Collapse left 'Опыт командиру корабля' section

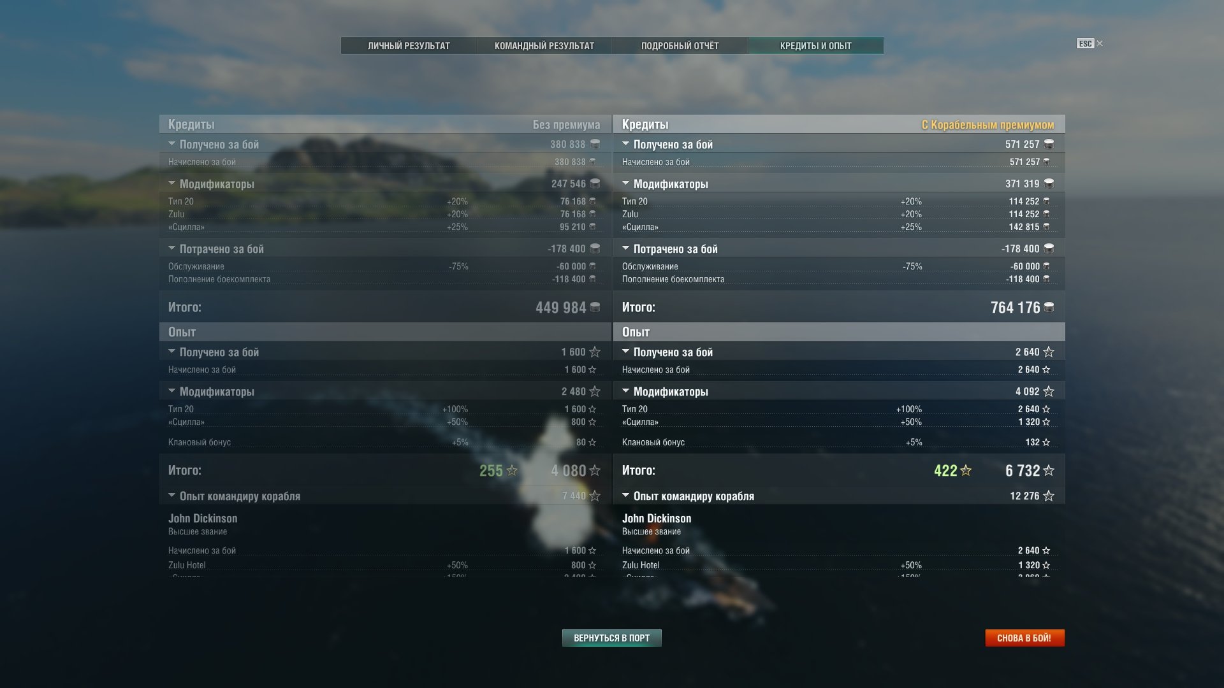(171, 496)
